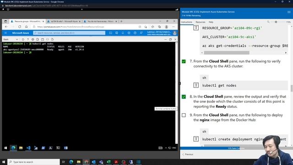Open the Edge three-dot settings menu

coord(174,27)
